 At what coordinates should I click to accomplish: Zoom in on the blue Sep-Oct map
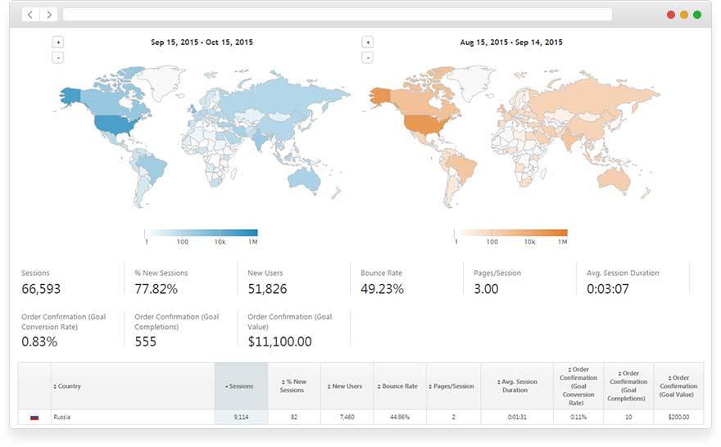pyautogui.click(x=57, y=42)
